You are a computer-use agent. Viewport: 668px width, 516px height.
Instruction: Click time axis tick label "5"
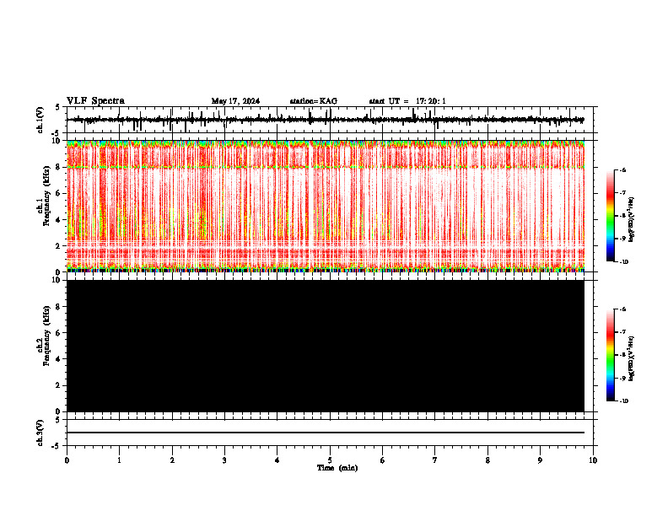(x=330, y=460)
